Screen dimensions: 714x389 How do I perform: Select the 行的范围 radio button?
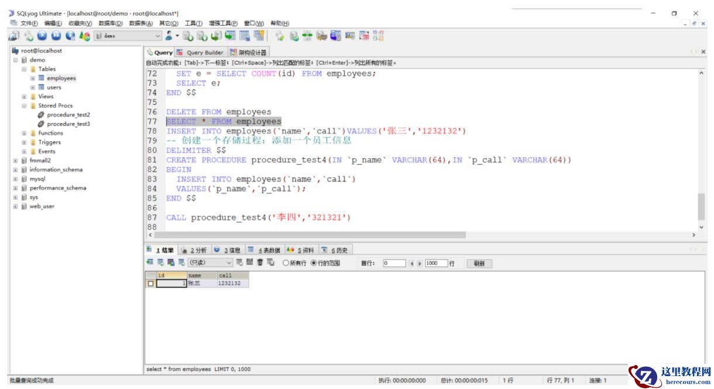[314, 263]
